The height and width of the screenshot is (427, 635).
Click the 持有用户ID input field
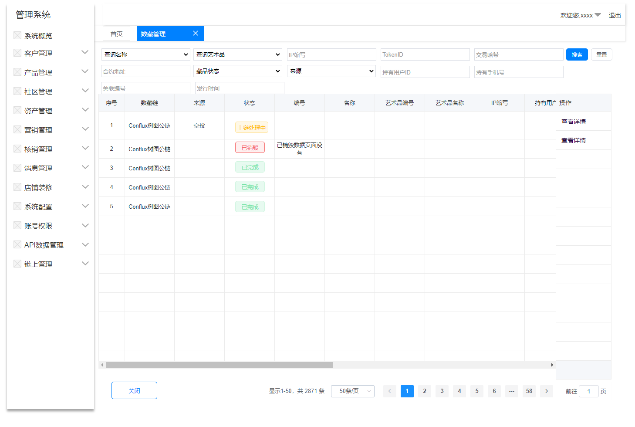pyautogui.click(x=425, y=72)
